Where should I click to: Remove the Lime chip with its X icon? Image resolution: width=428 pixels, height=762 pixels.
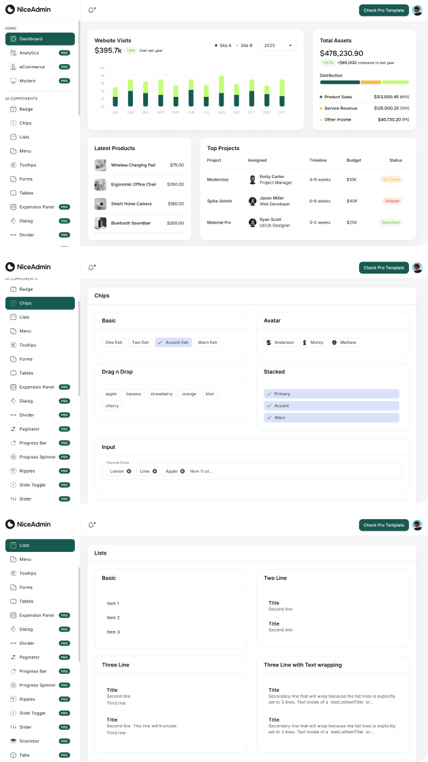pos(155,471)
